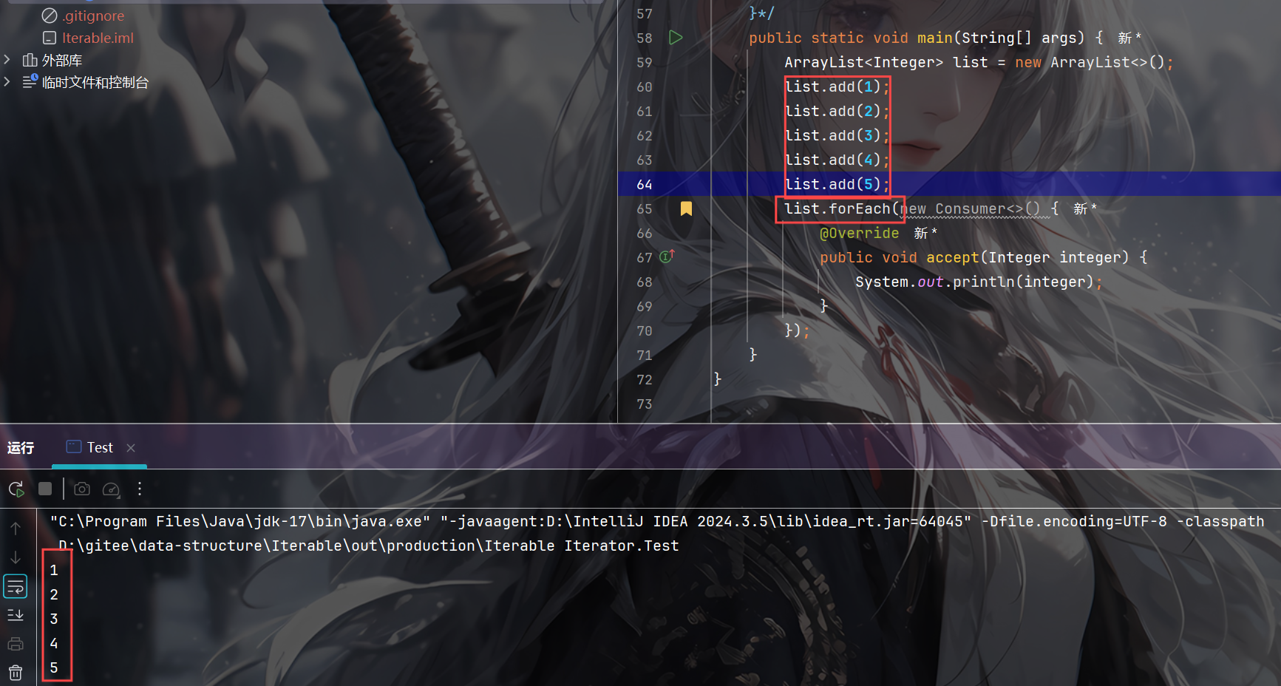Click 'Iterator.Test' class path in console
This screenshot has height=686, width=1281.
click(x=622, y=546)
